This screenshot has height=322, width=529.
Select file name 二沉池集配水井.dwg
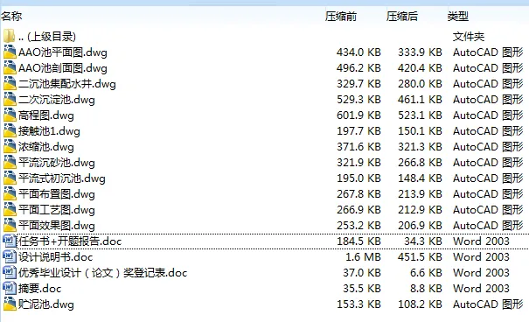[x=67, y=84]
